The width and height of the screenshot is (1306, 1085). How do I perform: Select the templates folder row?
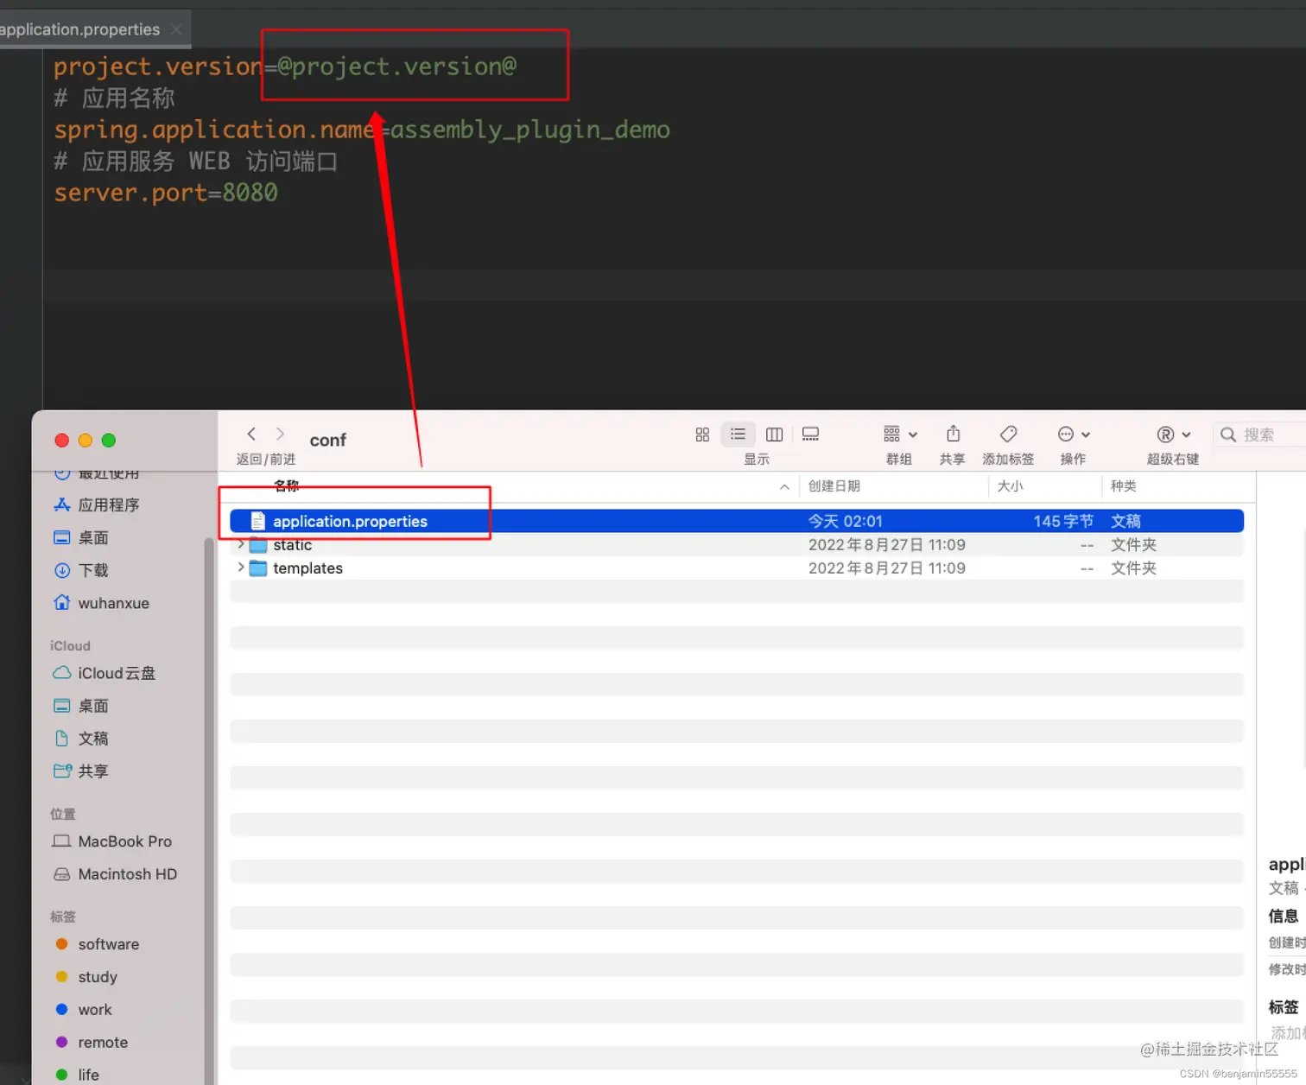[737, 568]
